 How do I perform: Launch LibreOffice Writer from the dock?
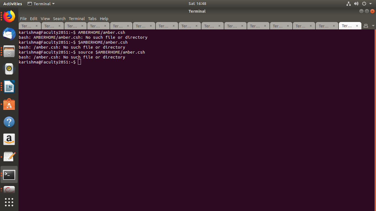coord(9,87)
